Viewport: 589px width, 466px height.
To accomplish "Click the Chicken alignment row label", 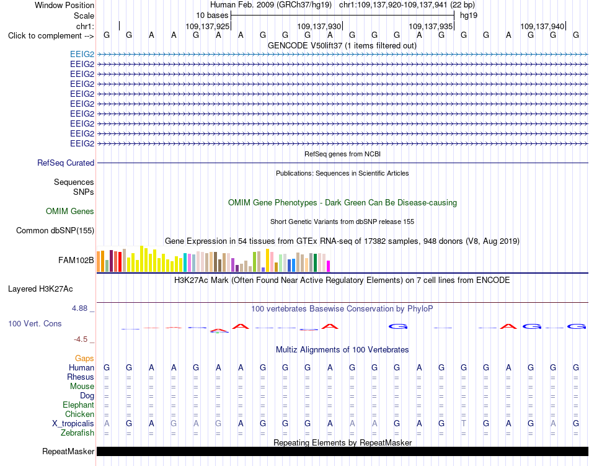I will (79, 414).
